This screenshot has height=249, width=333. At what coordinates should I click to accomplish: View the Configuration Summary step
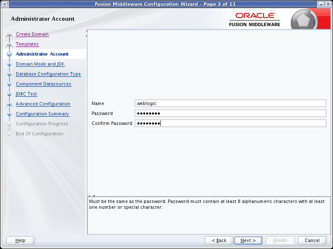[x=42, y=114]
